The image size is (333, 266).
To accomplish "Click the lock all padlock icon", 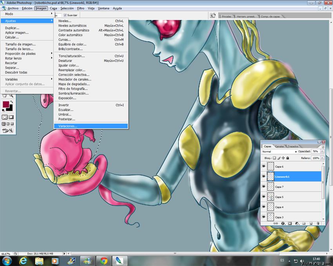I will click(x=288, y=158).
